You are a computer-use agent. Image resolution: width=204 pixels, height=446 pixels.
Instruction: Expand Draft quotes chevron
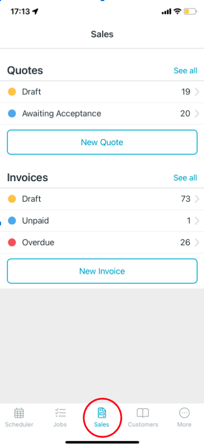pos(197,92)
